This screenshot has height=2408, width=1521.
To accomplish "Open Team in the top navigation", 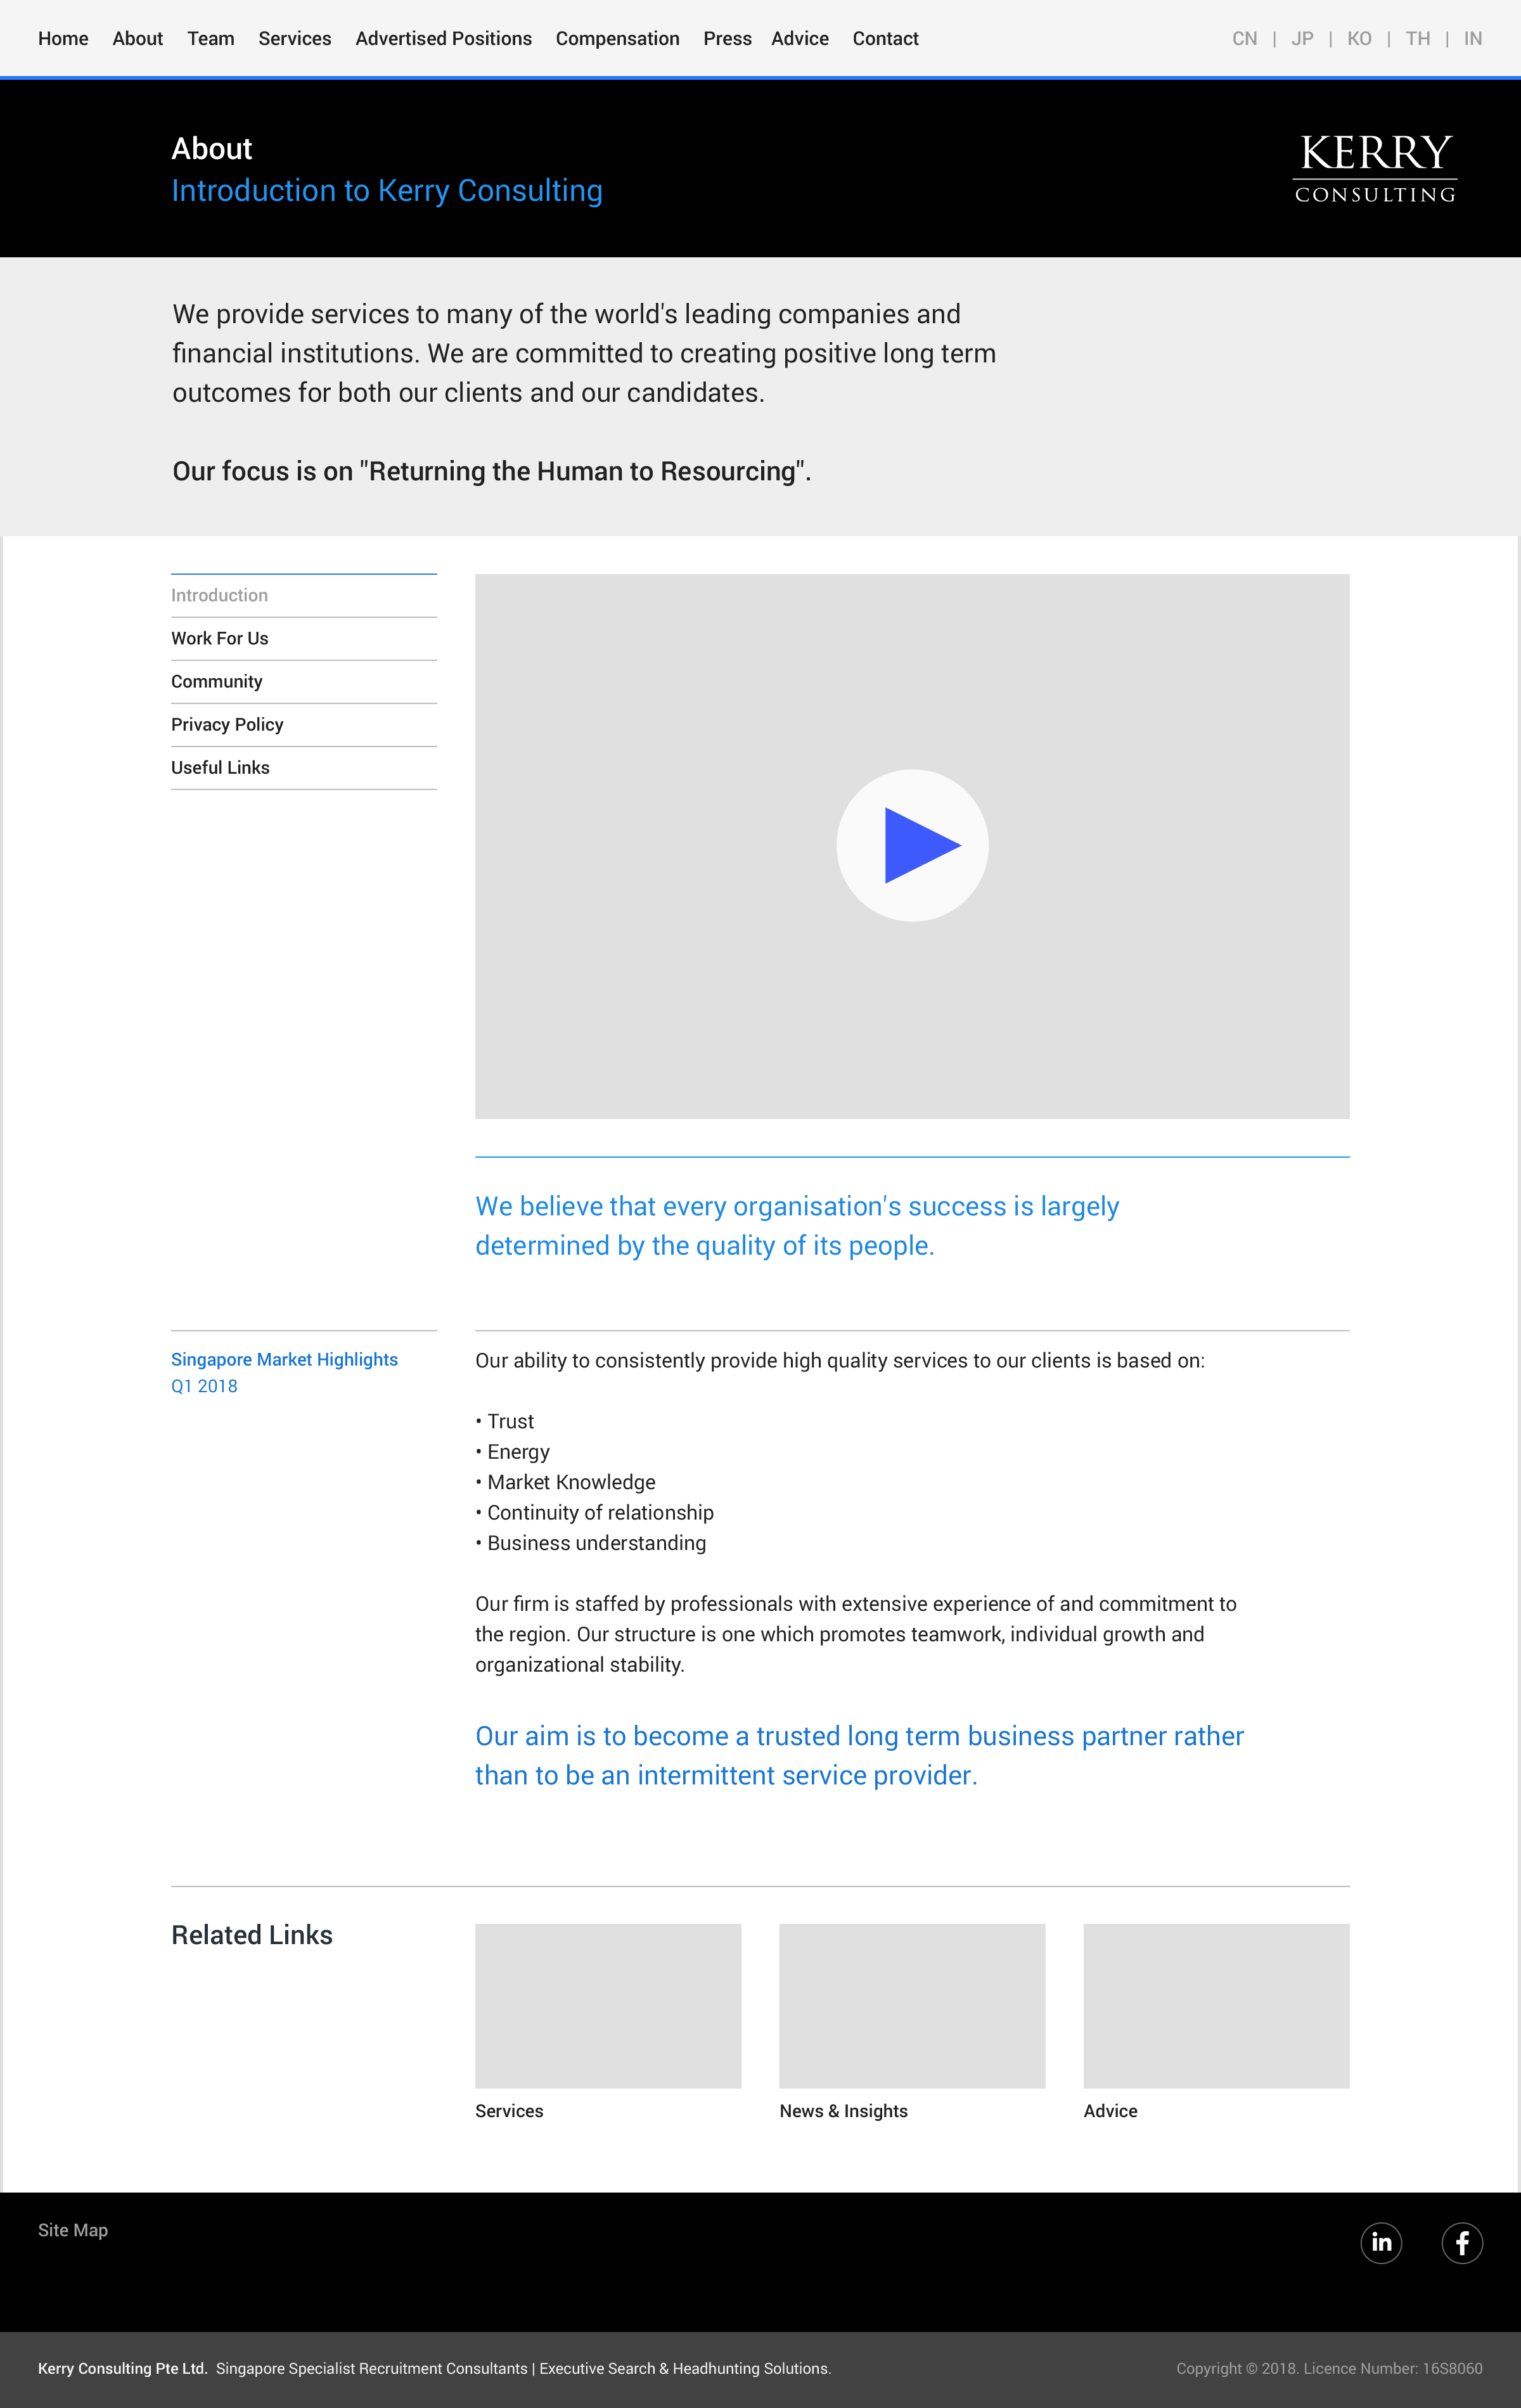I will (211, 39).
